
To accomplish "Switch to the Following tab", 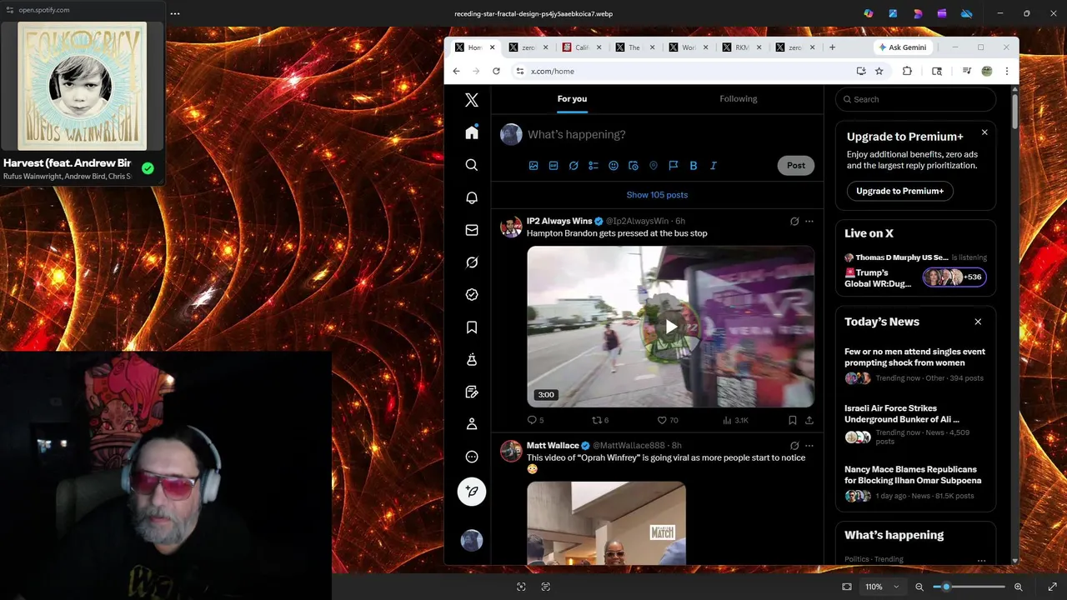I will (x=739, y=98).
